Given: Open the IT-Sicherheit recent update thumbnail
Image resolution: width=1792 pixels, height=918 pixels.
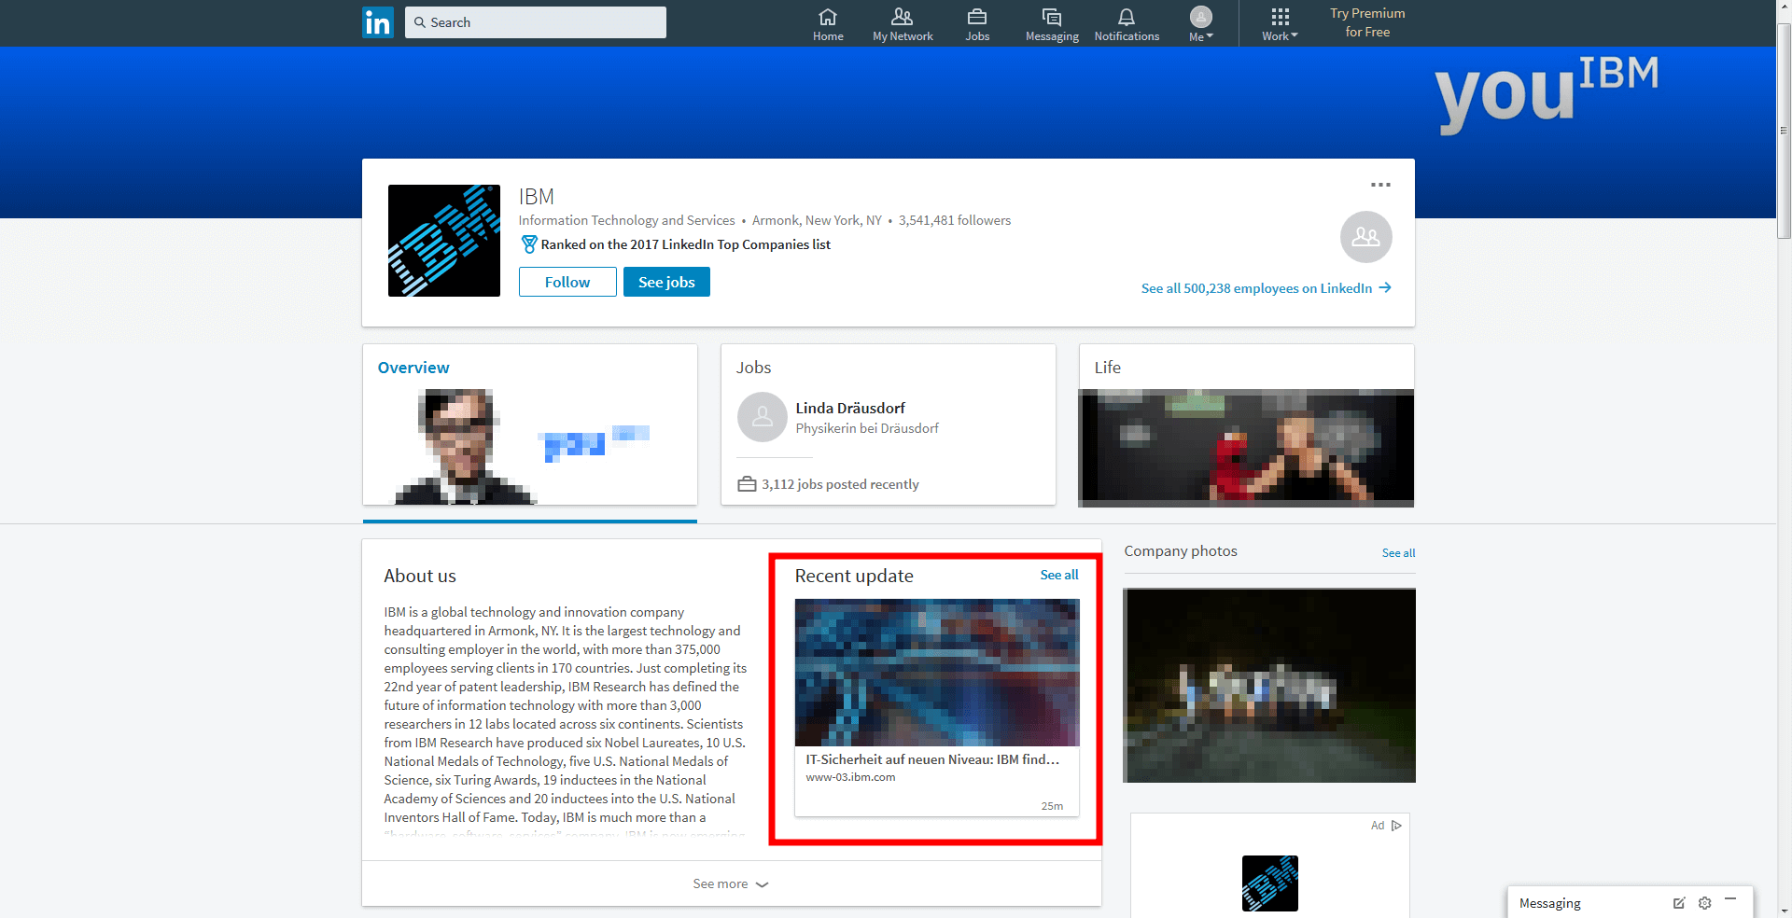Looking at the screenshot, I should (x=936, y=672).
